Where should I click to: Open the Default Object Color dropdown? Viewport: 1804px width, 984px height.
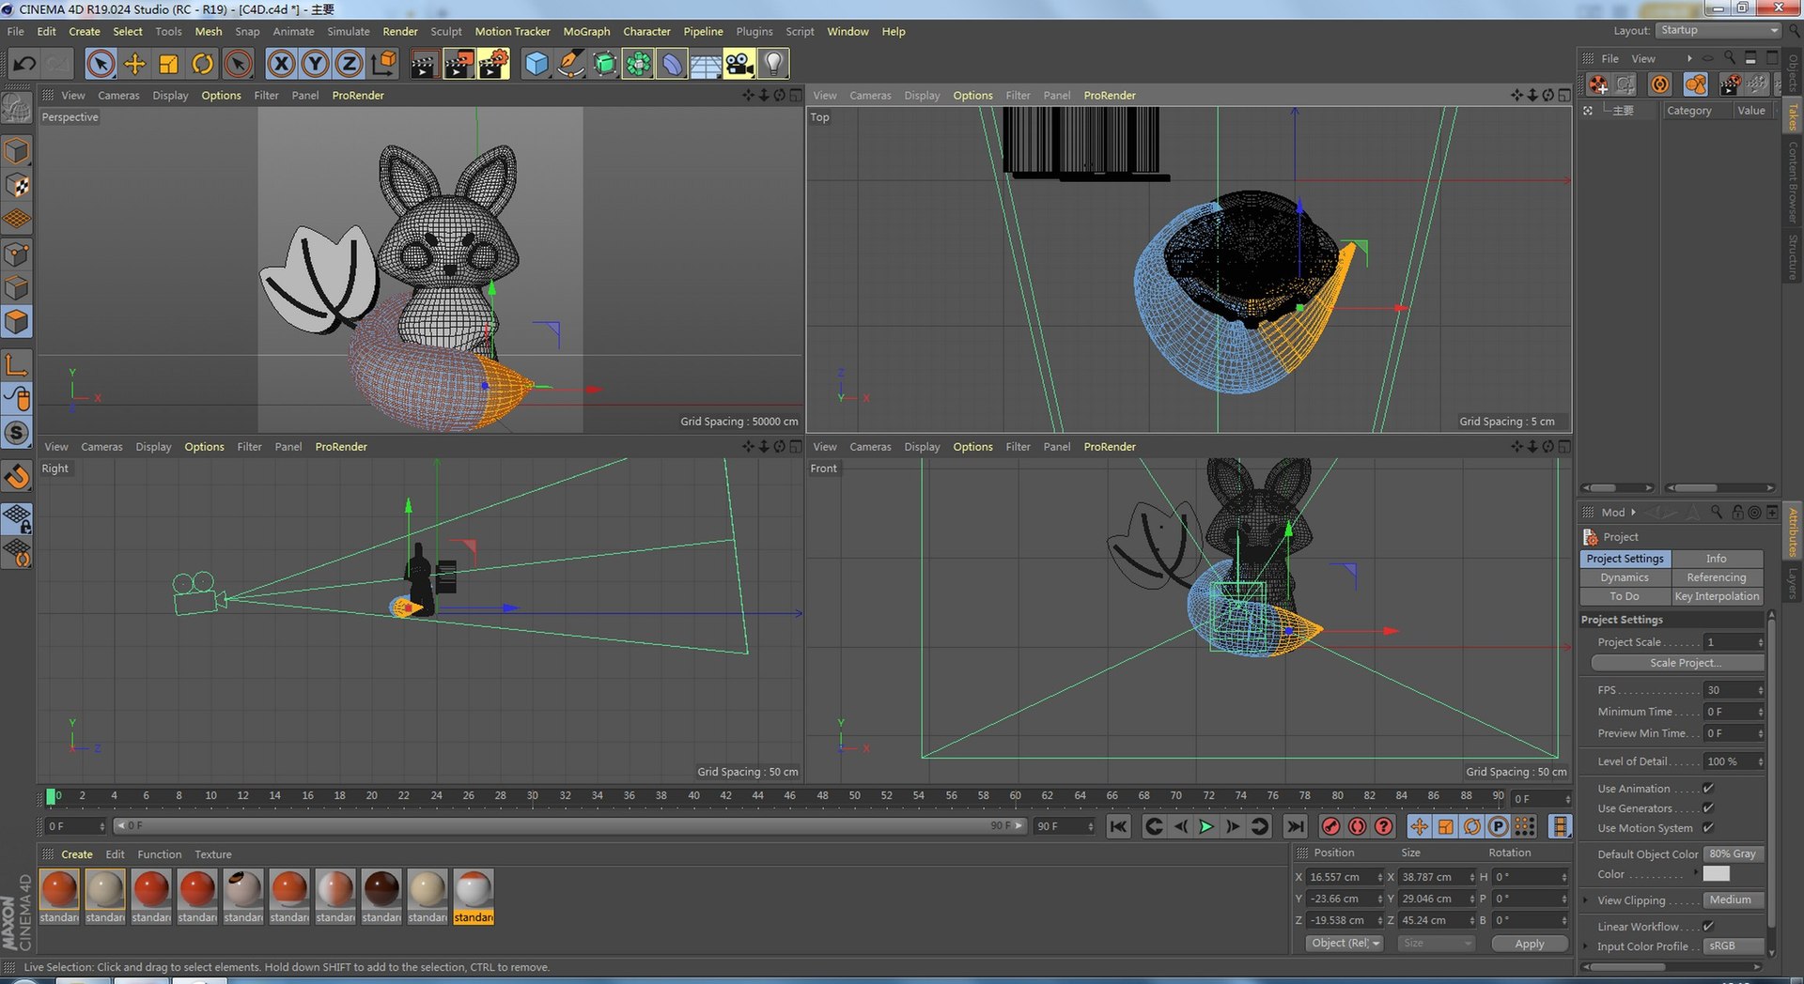[1733, 854]
